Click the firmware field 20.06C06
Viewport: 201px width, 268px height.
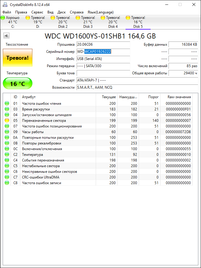[x=103, y=44]
